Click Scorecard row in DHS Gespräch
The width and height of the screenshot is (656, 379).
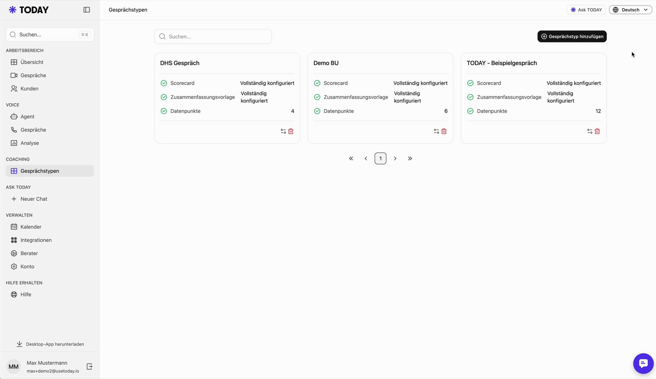[x=227, y=83]
